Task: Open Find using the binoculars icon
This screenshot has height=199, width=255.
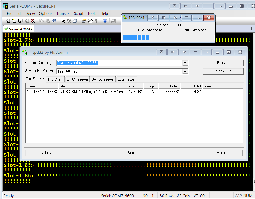Action: [54, 21]
